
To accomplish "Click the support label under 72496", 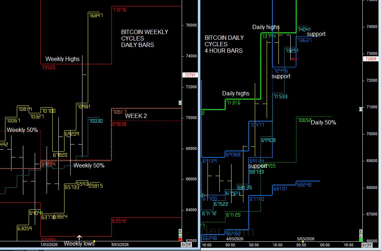I will (x=281, y=76).
